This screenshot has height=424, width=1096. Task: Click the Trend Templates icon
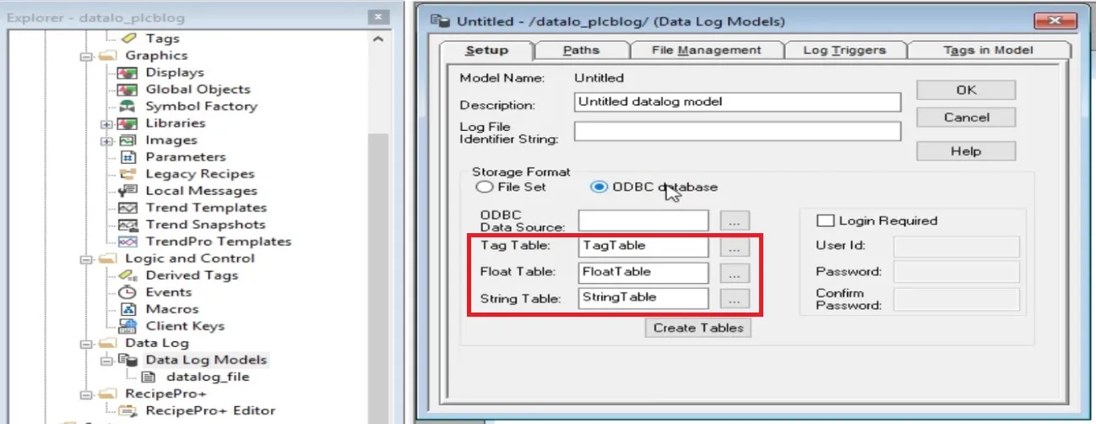(128, 208)
